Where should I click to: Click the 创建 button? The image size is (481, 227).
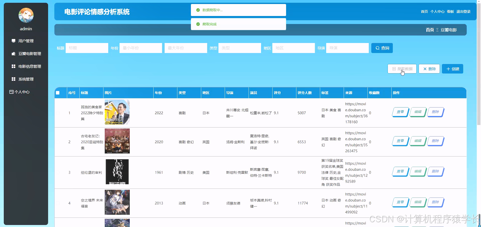(453, 69)
